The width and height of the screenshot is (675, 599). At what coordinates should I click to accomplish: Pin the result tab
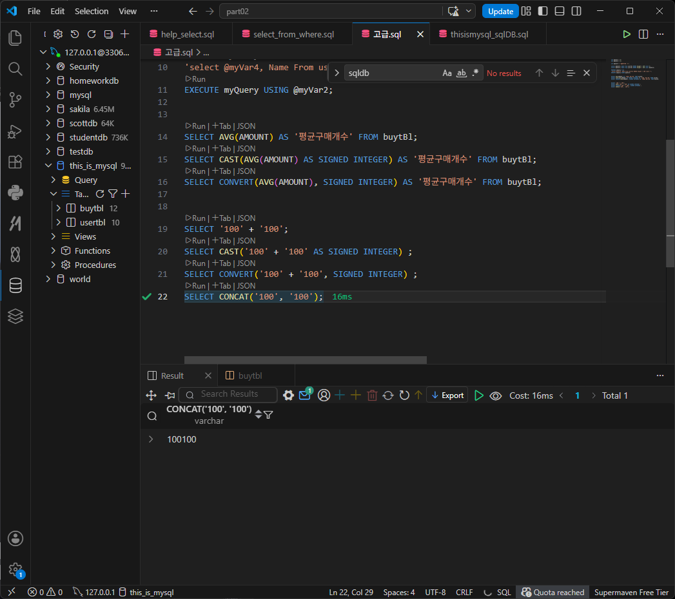coord(170,395)
